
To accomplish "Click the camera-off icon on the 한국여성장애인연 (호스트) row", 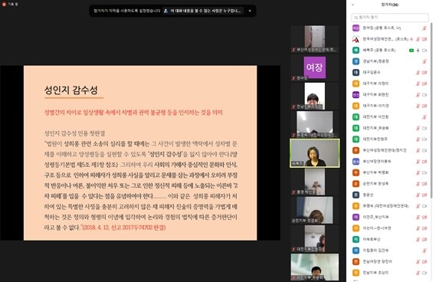I will click(425, 39).
